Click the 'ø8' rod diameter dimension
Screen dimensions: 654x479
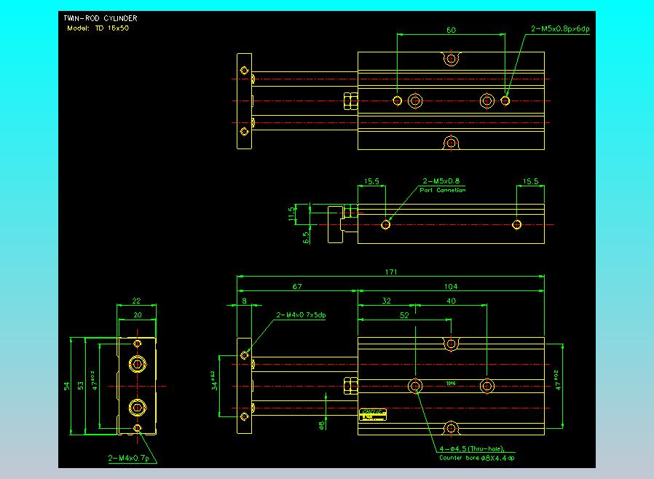[322, 425]
